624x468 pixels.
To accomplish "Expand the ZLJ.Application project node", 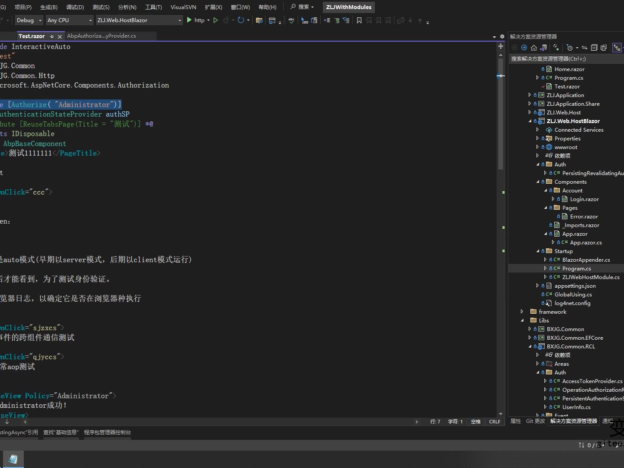I will point(530,95).
